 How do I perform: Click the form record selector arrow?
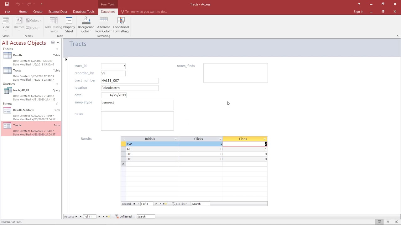(x=66, y=59)
